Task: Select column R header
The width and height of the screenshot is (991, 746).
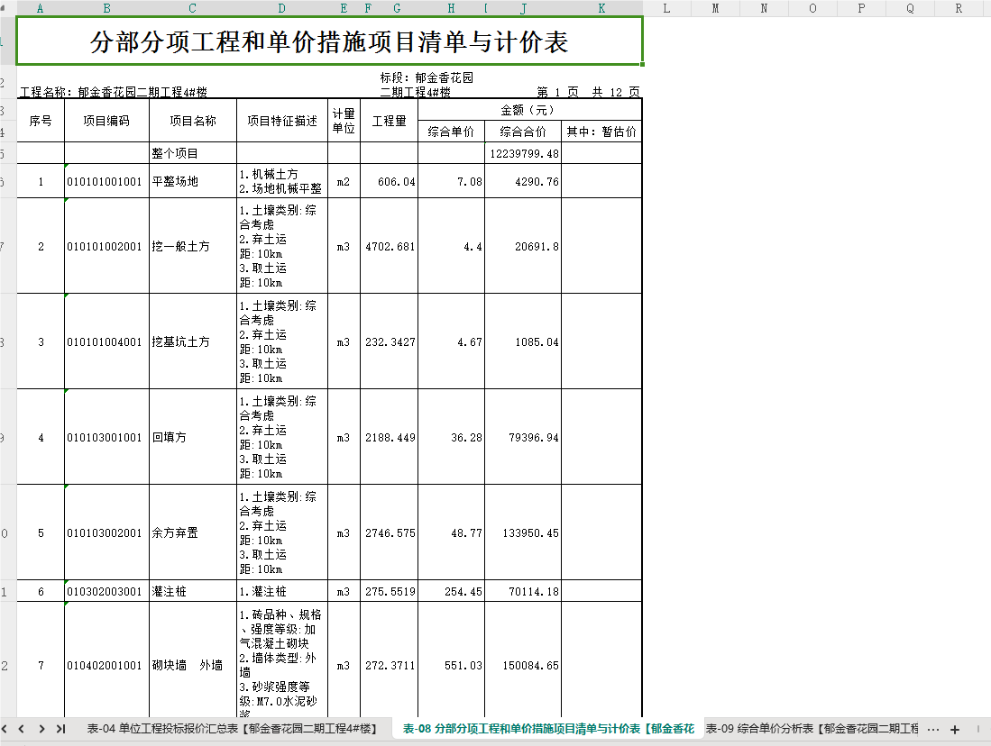Action: pyautogui.click(x=959, y=8)
